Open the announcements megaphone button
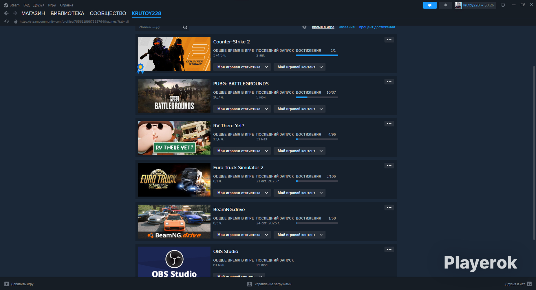The image size is (536, 290). [430, 5]
